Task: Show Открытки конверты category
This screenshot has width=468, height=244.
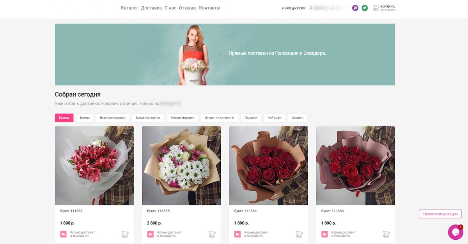Action: (x=219, y=118)
